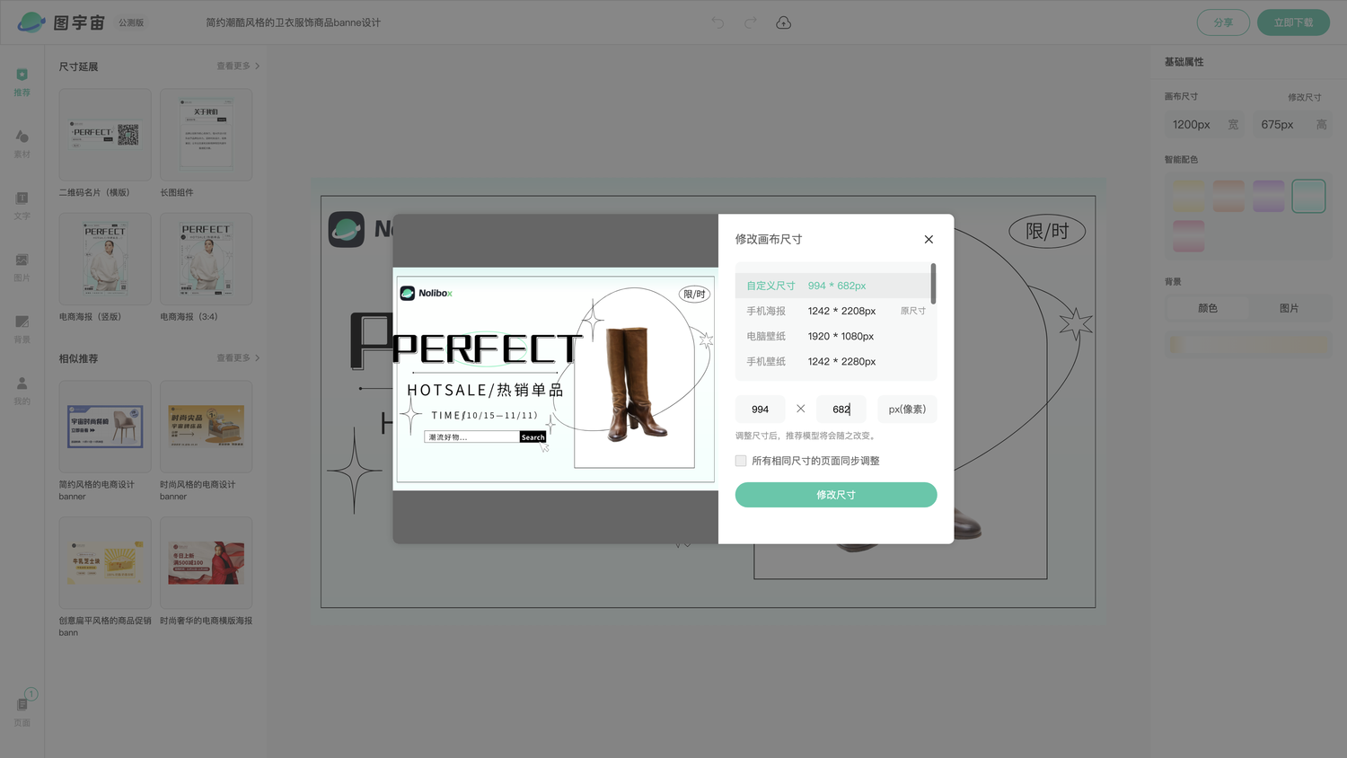Click the undo arrow icon
Image resolution: width=1347 pixels, height=758 pixels.
pyautogui.click(x=718, y=22)
